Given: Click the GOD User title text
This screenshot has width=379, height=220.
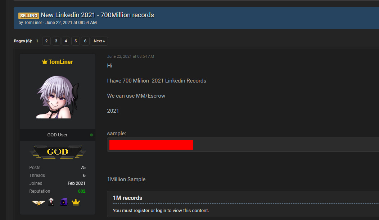Looking at the screenshot, I should 57,135.
